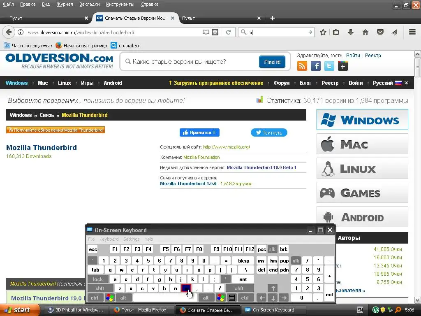Open Mozilla Thunderbird 19.0 Beta 1 link
The image size is (421, 316).
click(261, 167)
